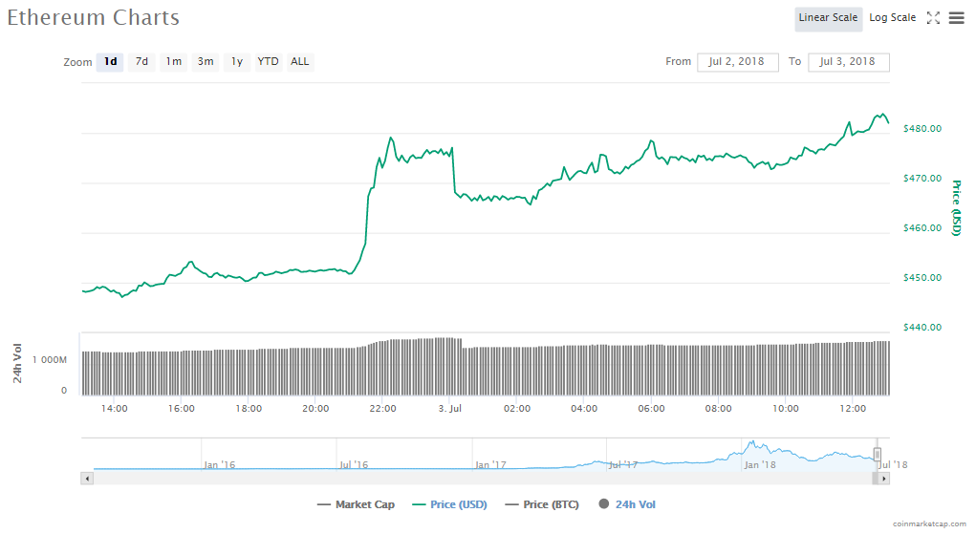Choose the YTD zoom option
Image resolution: width=976 pixels, height=534 pixels.
click(x=269, y=62)
